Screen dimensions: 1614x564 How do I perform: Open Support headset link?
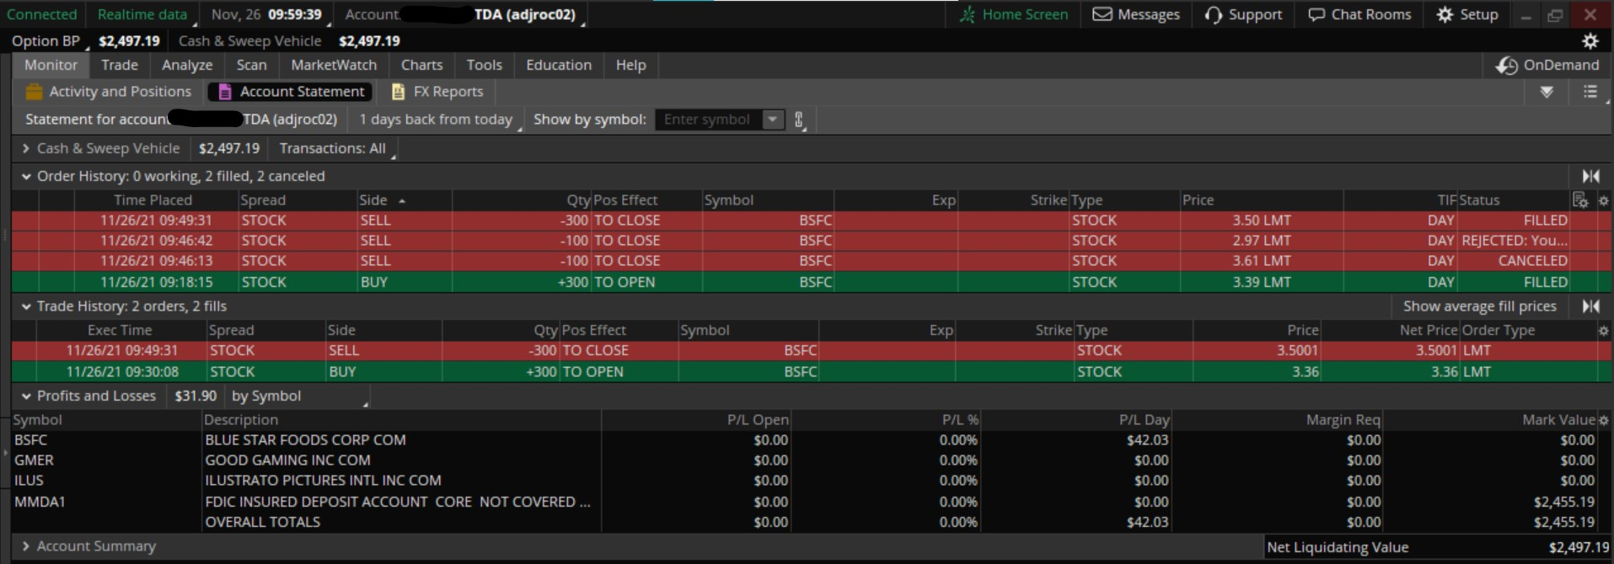pos(1243,14)
